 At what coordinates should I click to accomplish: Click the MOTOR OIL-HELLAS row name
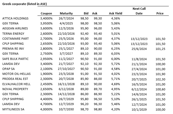pyautogui.click(x=16, y=74)
